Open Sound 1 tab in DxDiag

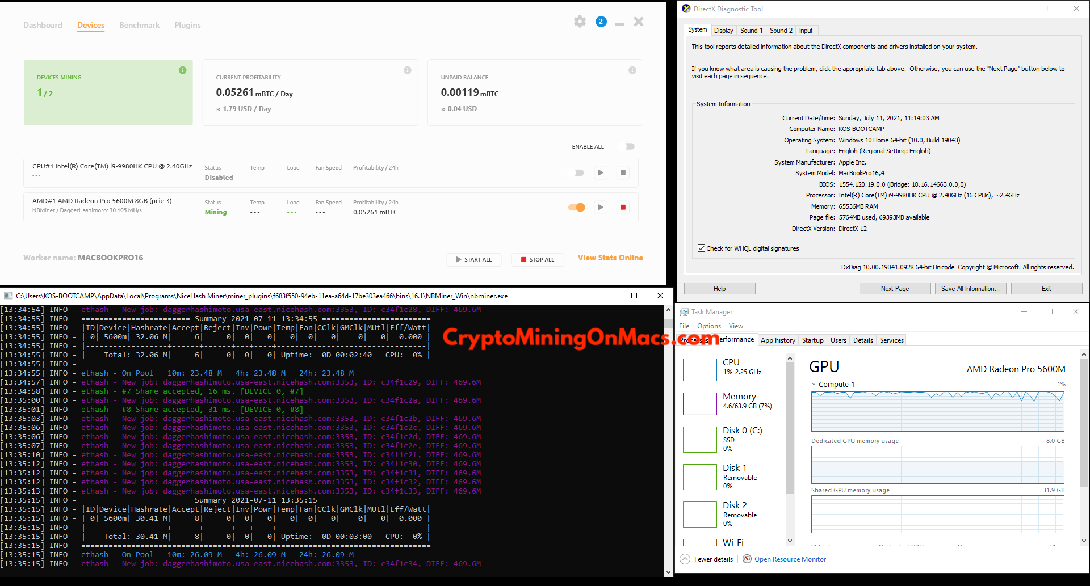[751, 31]
